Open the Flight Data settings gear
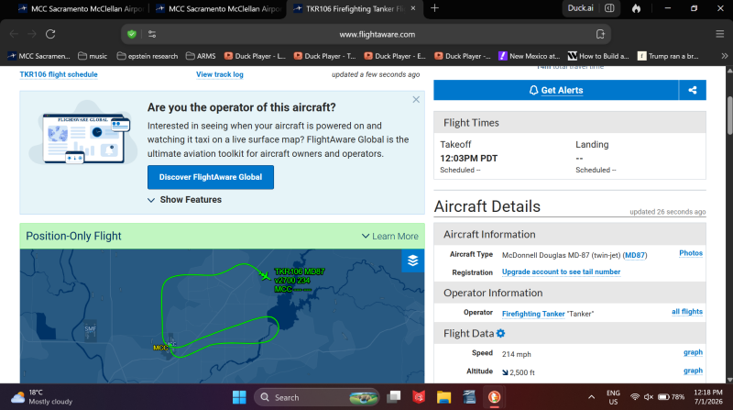733x410 pixels. tap(500, 334)
